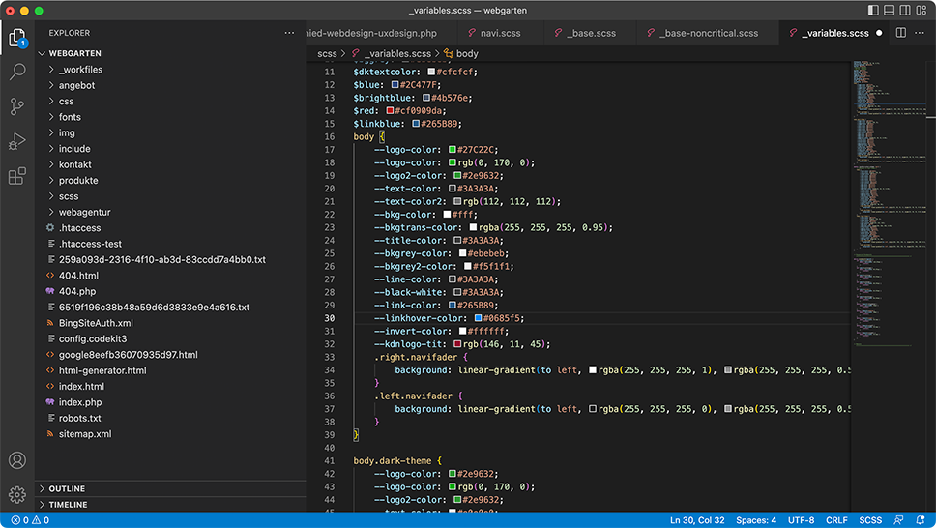
Task: Click scss breadcrumb segment
Action: click(x=327, y=54)
